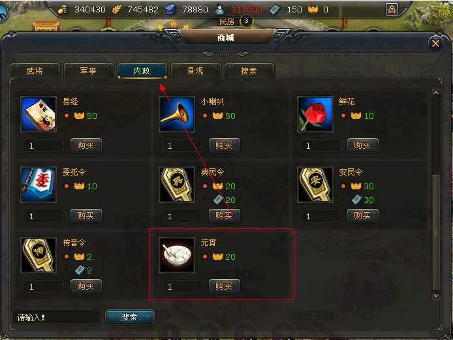Switch to the 景观 tab

(196, 70)
